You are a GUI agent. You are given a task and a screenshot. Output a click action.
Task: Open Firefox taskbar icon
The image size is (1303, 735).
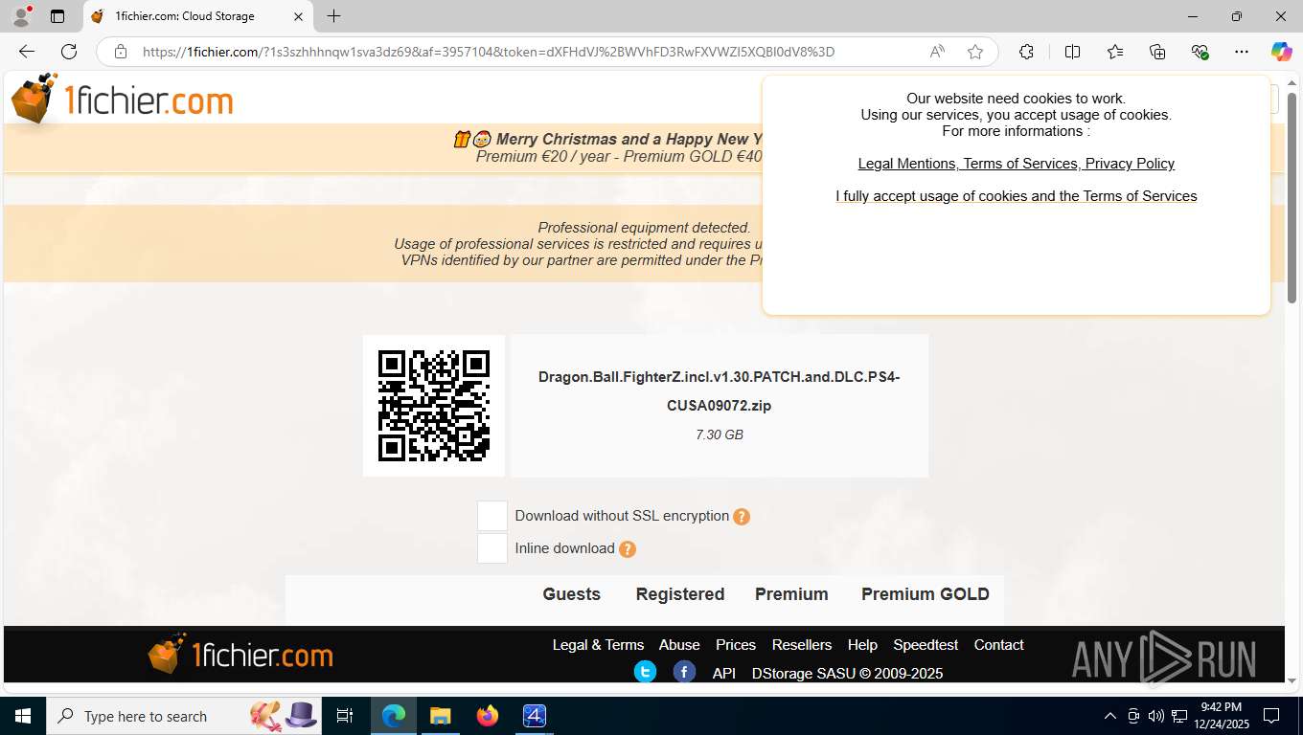(x=488, y=716)
